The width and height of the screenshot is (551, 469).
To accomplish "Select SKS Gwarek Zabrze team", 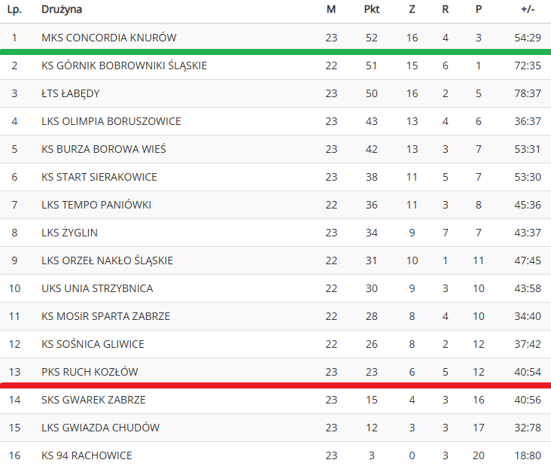I will tap(93, 400).
